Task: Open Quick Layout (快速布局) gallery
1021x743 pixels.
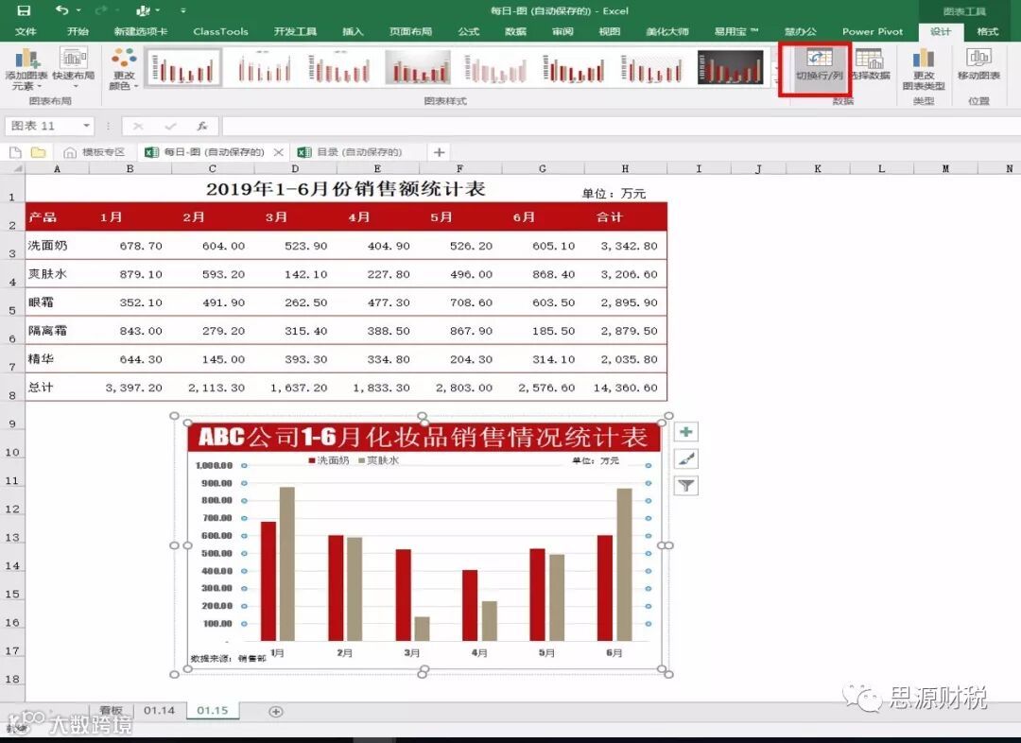Action: point(74,69)
